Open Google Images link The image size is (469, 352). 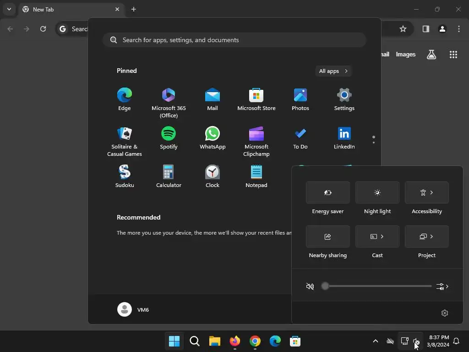(406, 55)
